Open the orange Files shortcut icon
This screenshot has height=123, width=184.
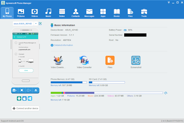pos(110,60)
